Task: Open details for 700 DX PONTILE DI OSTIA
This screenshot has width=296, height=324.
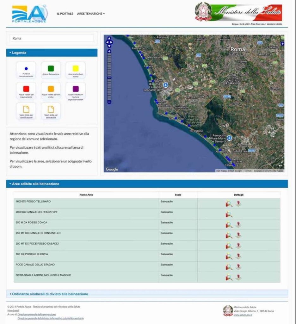Action: 229,256
